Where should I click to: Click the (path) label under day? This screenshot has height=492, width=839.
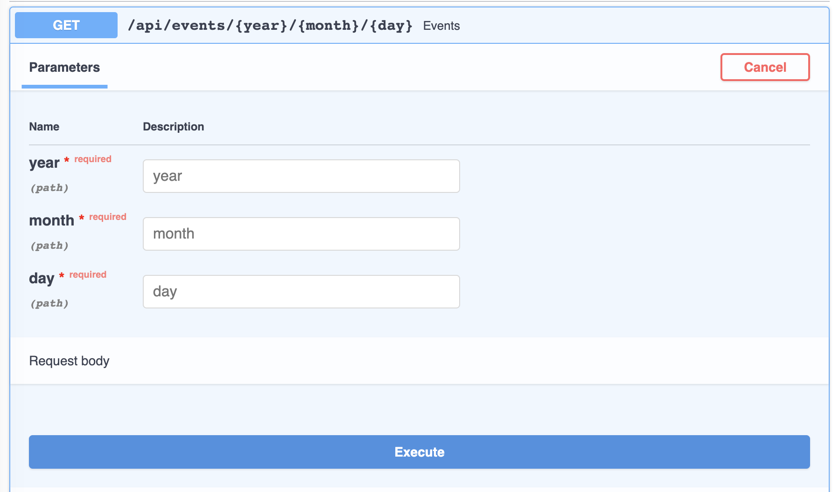[49, 303]
